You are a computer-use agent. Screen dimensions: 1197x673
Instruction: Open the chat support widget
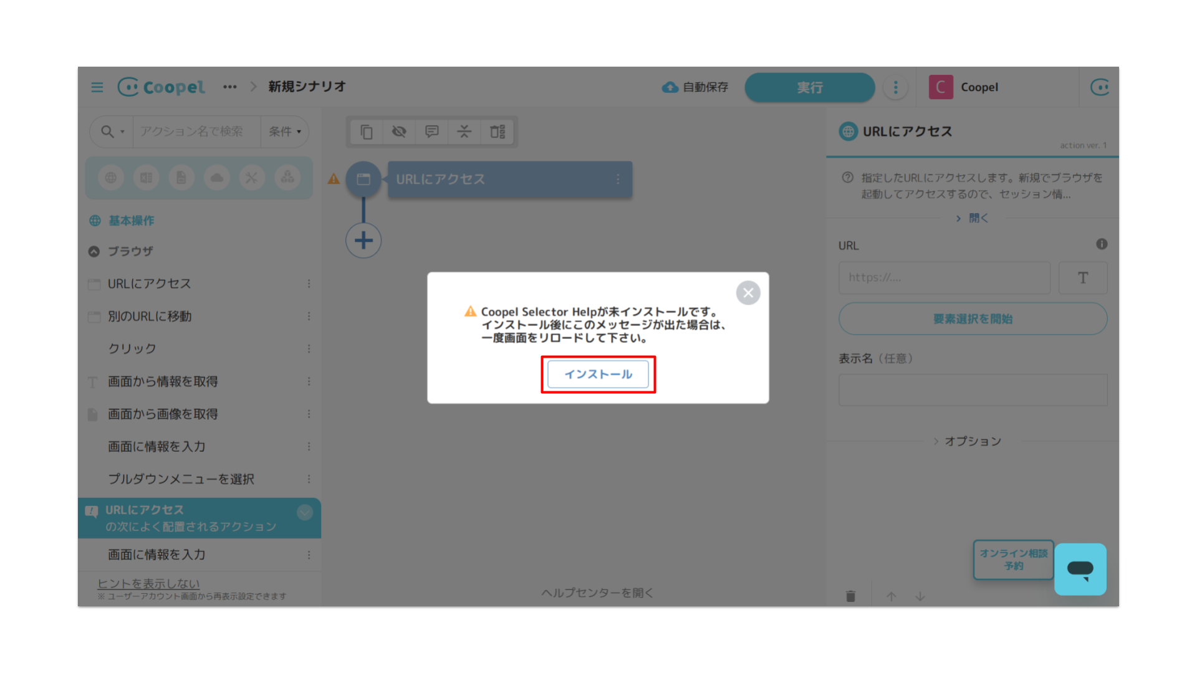(x=1080, y=569)
